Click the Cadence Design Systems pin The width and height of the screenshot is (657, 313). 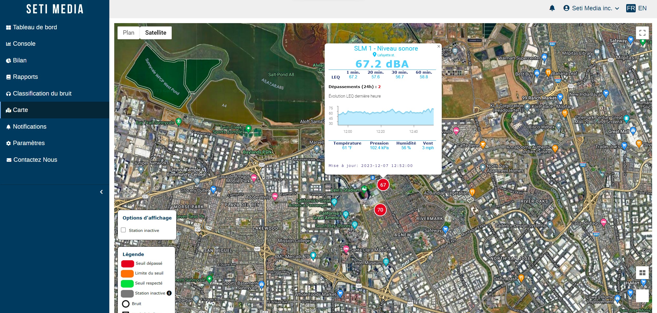tap(550, 225)
